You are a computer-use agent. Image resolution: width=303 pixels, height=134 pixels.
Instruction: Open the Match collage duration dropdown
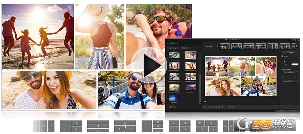tap(290, 81)
